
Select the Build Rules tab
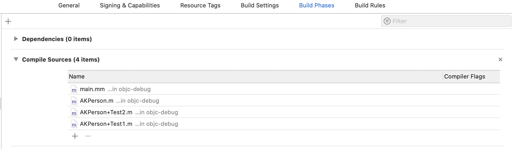[370, 6]
